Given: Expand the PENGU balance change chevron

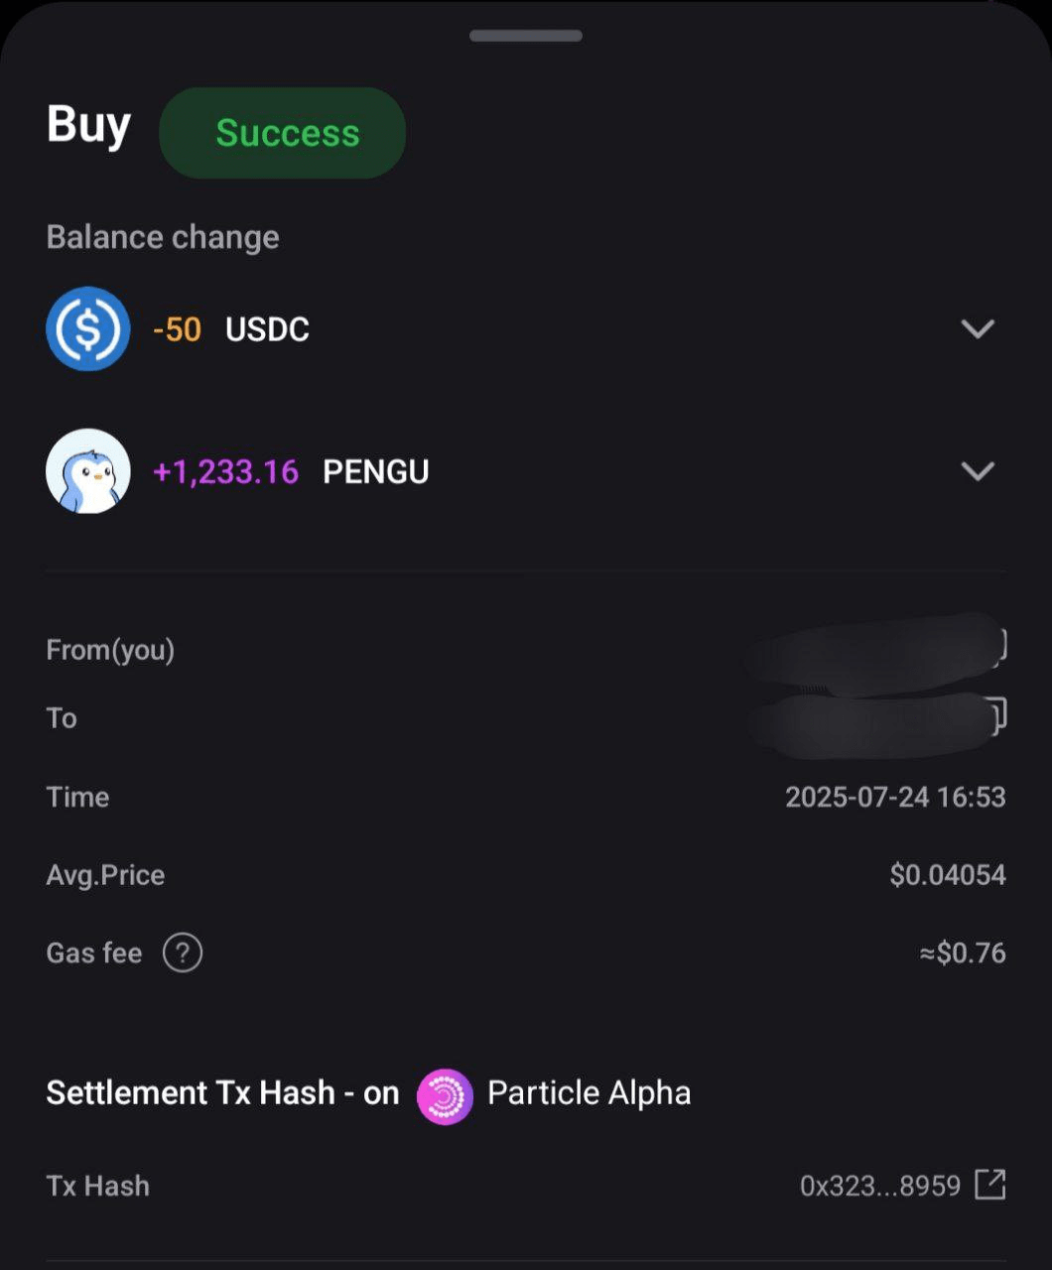Looking at the screenshot, I should (978, 471).
